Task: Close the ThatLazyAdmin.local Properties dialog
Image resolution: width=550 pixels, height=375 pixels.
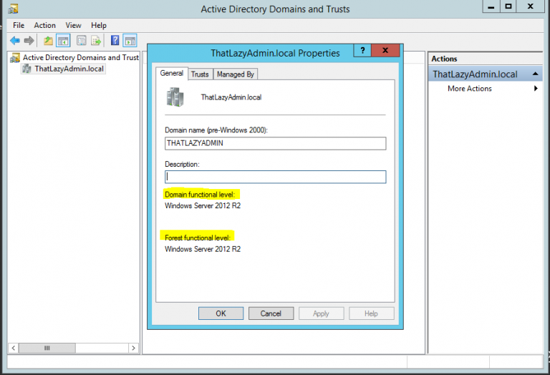Action: 385,51
